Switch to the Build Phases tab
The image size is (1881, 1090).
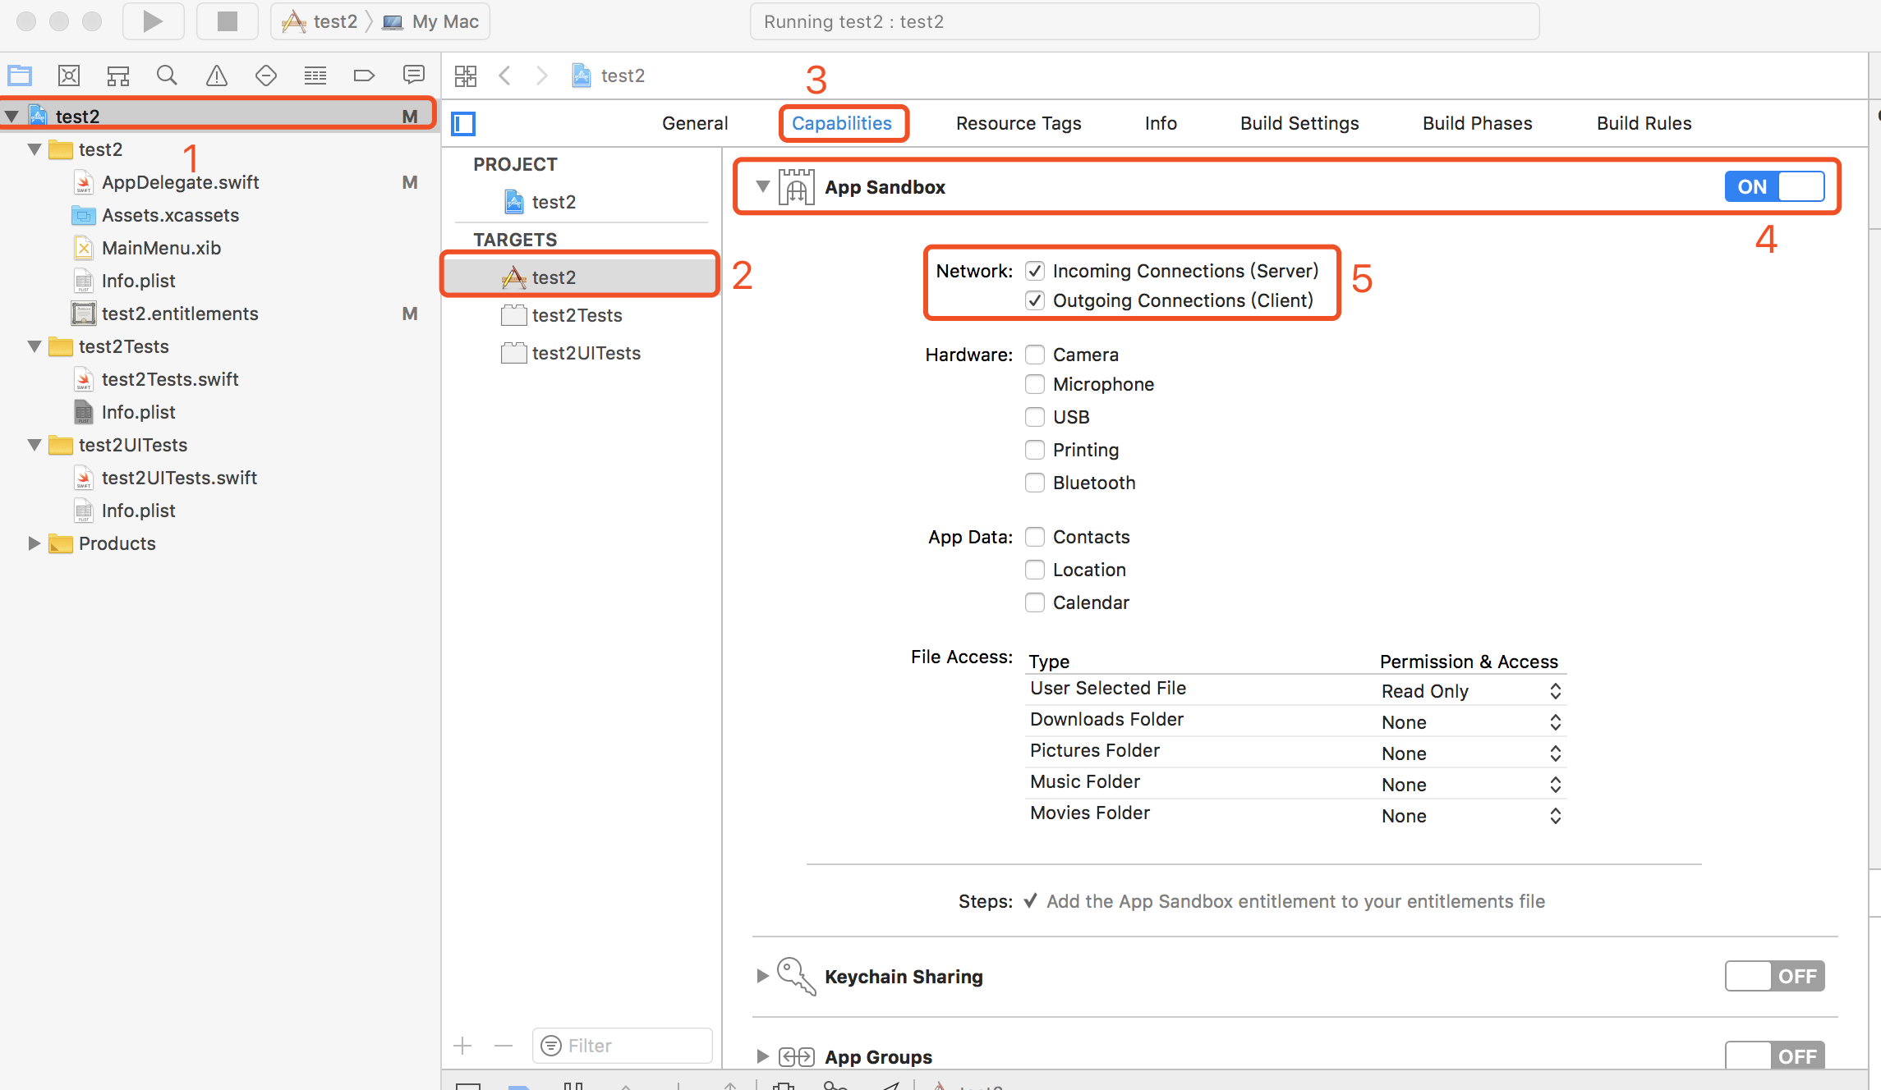1477,123
